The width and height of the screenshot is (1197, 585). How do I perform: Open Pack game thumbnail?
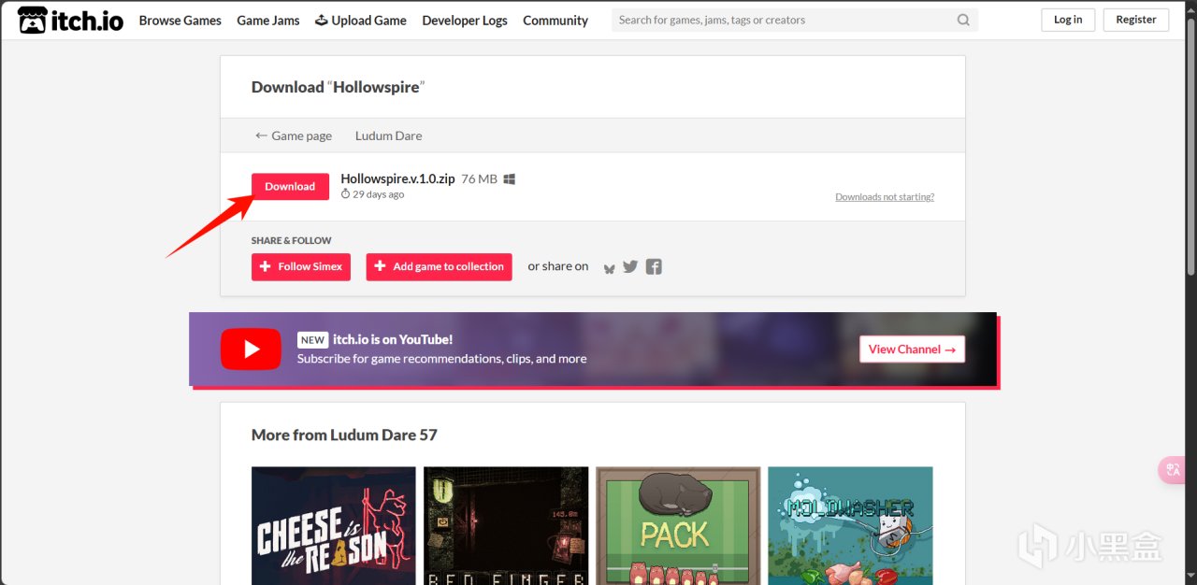coord(678,526)
